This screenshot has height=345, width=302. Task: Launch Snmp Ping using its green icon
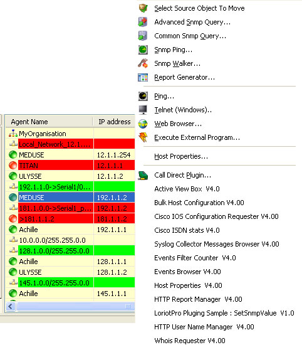[143, 50]
